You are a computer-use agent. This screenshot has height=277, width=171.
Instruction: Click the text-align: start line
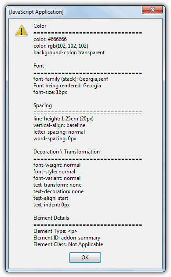51,198
